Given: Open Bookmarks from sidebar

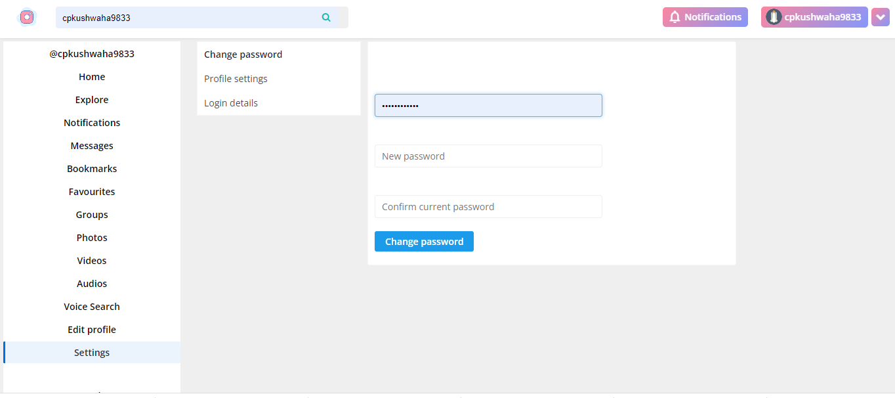Looking at the screenshot, I should [91, 168].
